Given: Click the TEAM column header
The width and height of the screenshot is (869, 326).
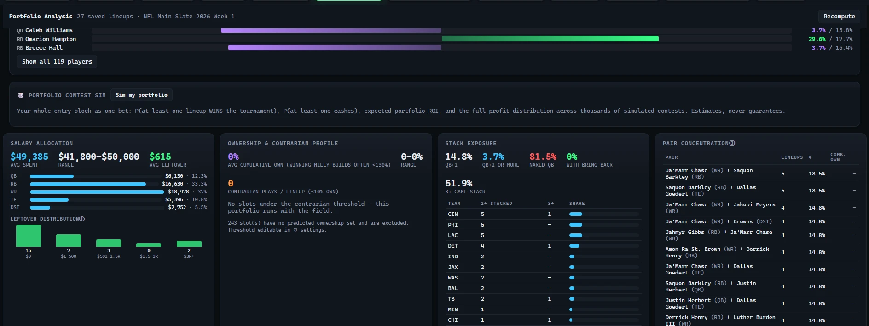Looking at the screenshot, I should 454,204.
